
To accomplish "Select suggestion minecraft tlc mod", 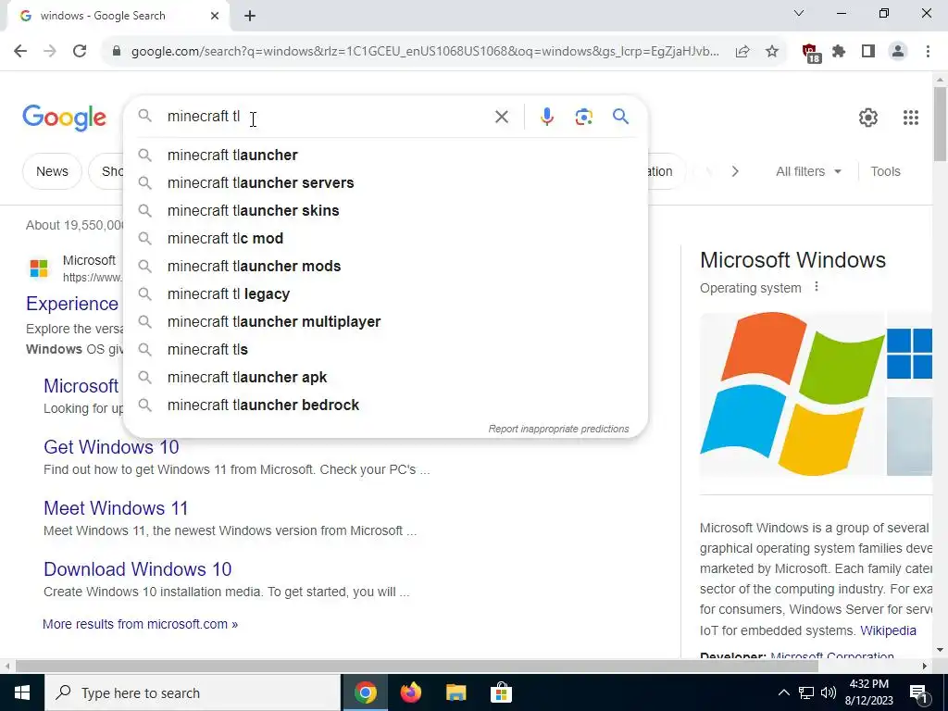I will [x=385, y=238].
